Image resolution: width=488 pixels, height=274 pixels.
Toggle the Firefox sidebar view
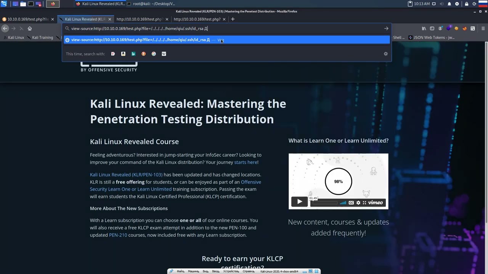coord(432,29)
